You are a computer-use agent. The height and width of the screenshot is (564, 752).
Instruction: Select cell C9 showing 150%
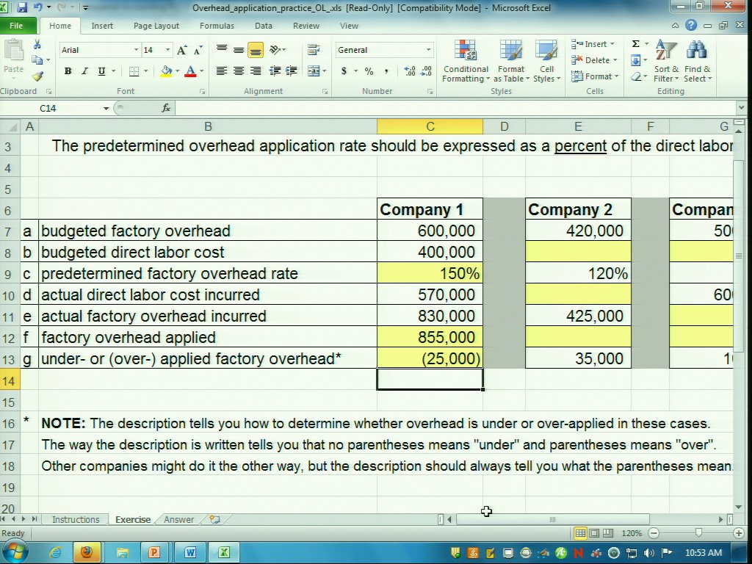pyautogui.click(x=430, y=273)
